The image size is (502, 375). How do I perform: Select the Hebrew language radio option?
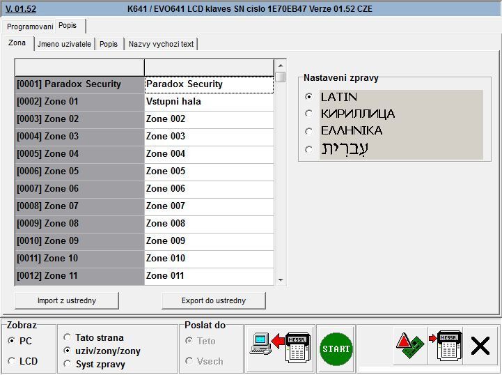tap(308, 148)
